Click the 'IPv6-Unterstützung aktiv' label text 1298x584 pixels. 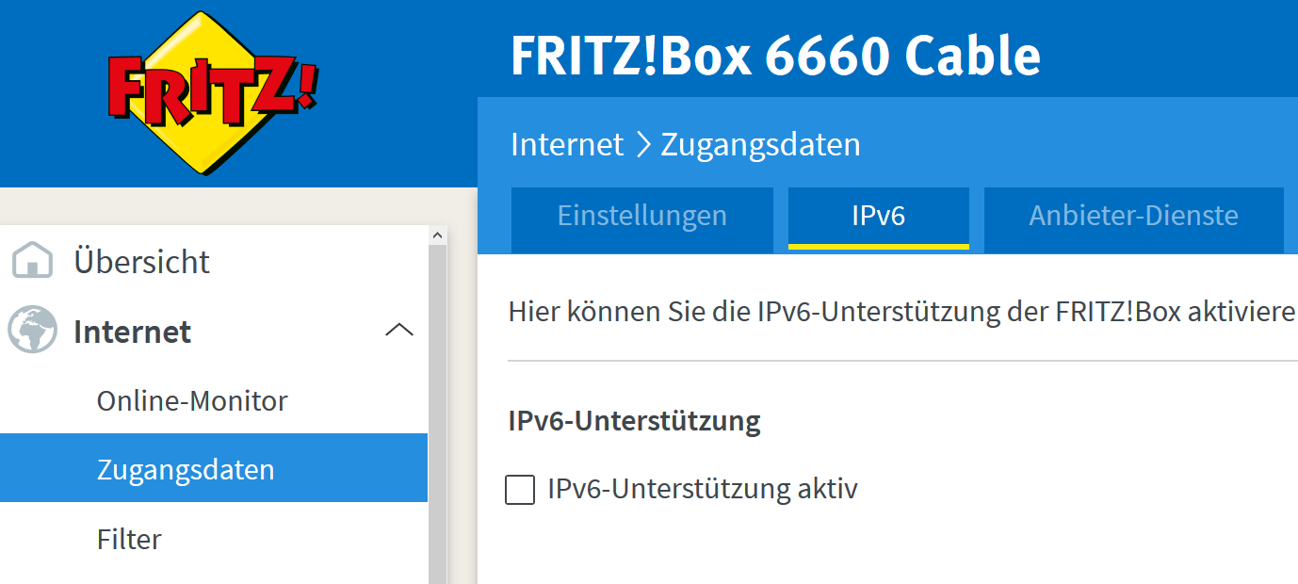[x=703, y=489]
